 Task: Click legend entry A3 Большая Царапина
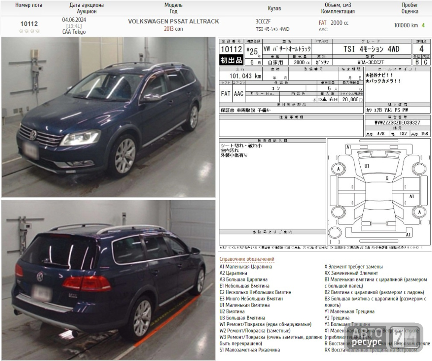click(244, 279)
